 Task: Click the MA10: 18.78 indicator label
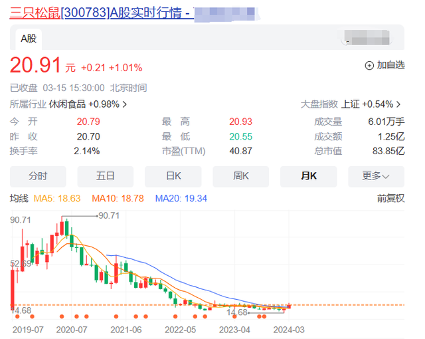coord(118,199)
